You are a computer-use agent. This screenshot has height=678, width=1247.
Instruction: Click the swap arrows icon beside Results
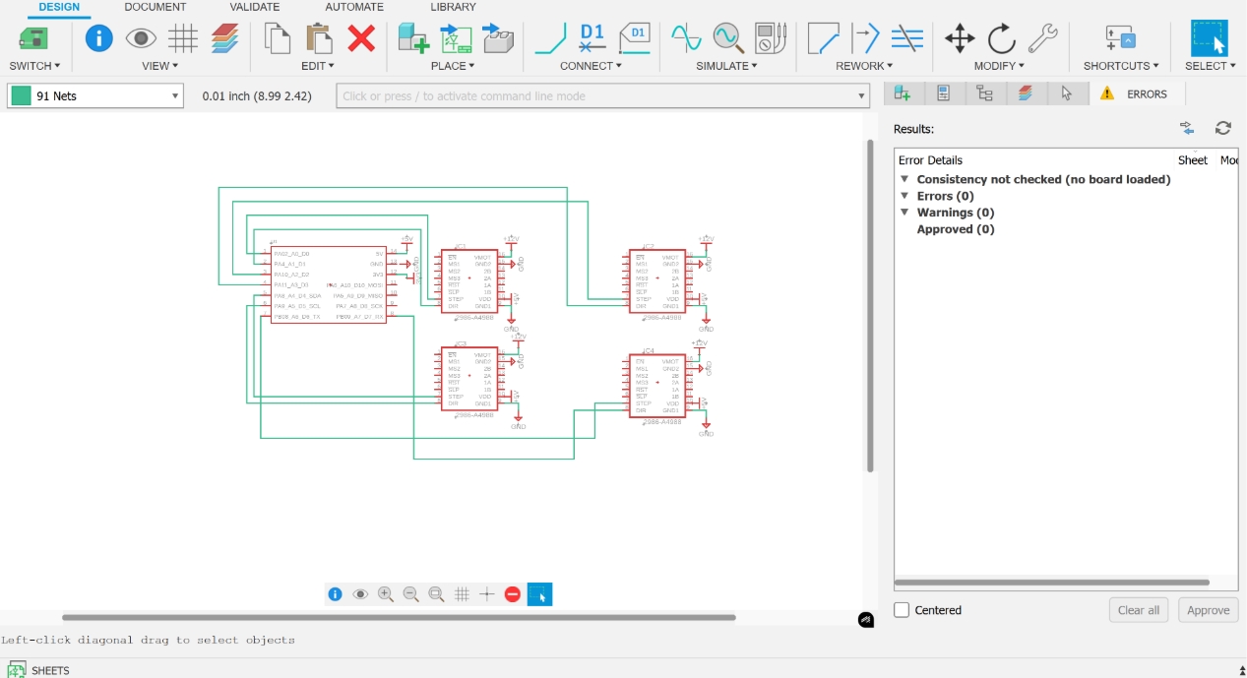[x=1187, y=128]
